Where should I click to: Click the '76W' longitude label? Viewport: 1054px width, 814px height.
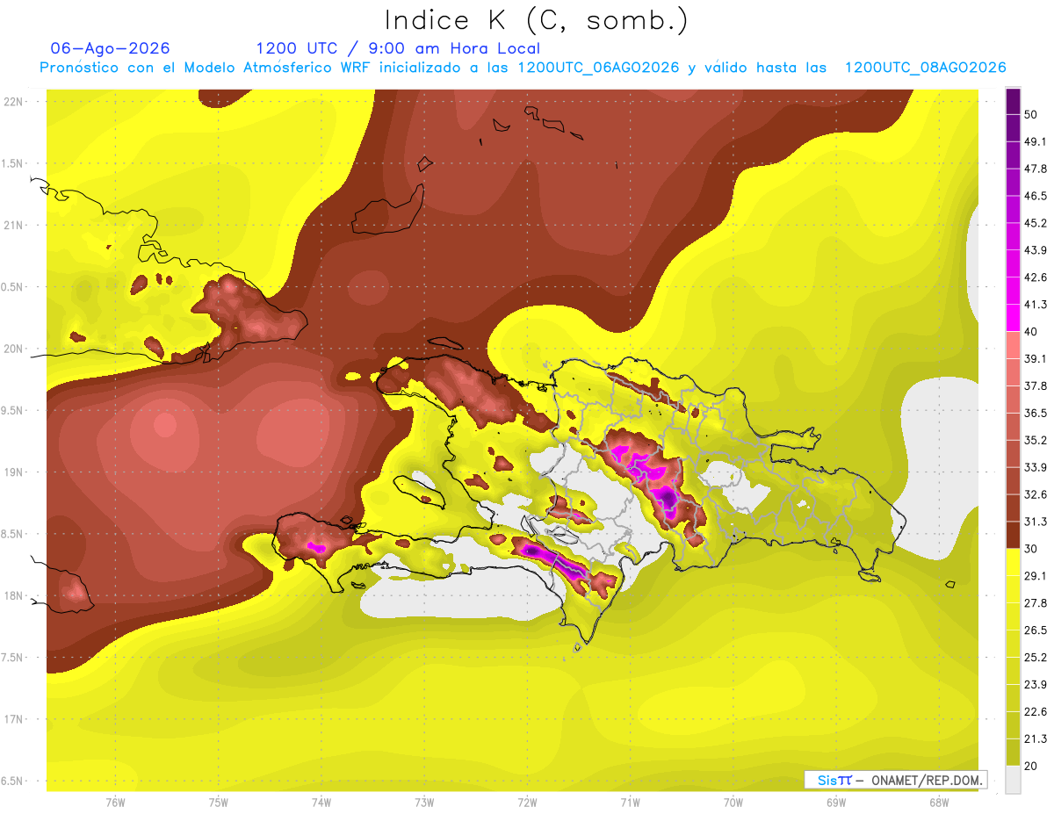115,802
